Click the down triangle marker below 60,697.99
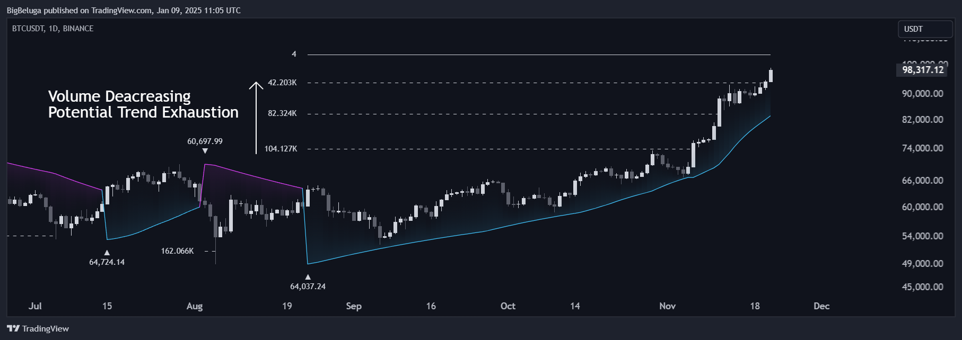The image size is (962, 340). tap(205, 151)
